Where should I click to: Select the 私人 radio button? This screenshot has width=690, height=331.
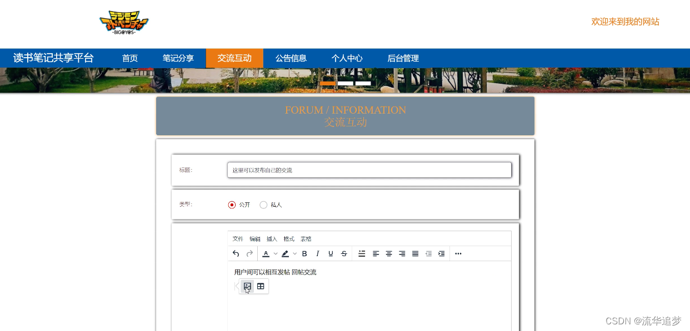pos(263,205)
